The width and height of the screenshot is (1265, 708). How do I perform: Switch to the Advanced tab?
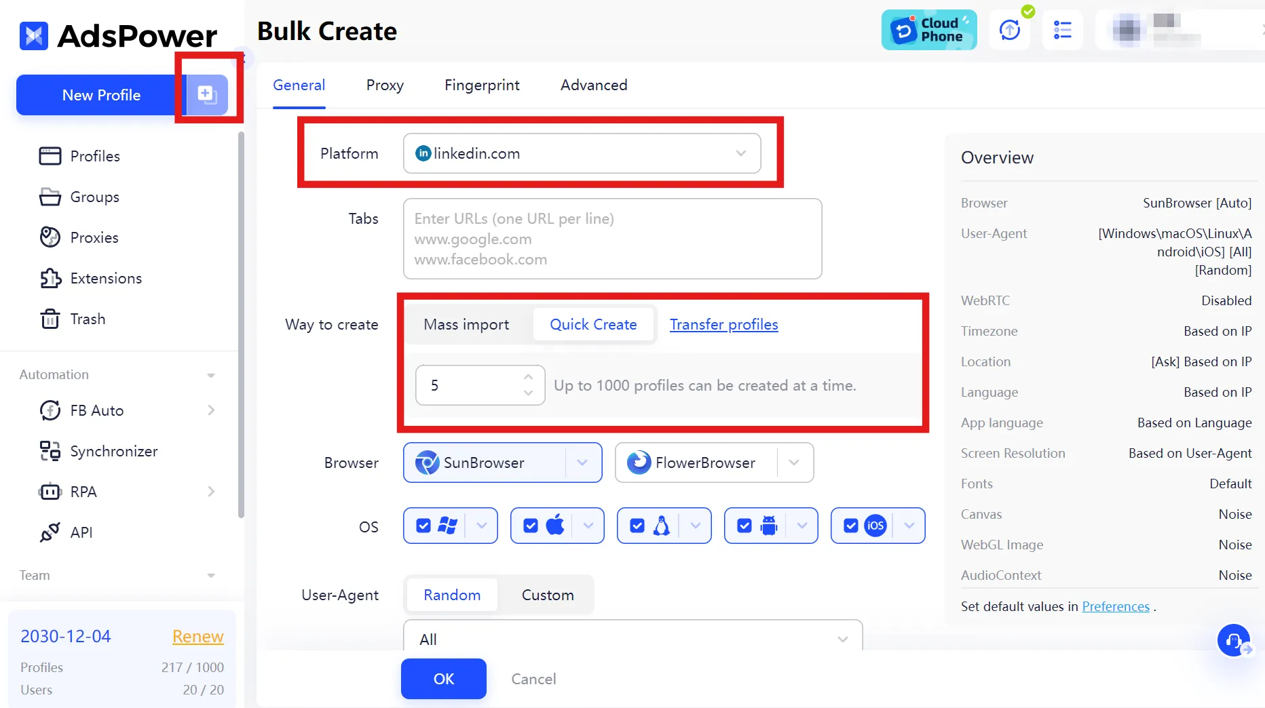(594, 85)
